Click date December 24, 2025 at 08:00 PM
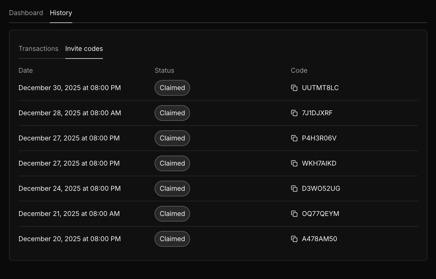The image size is (436, 279). pos(69,189)
